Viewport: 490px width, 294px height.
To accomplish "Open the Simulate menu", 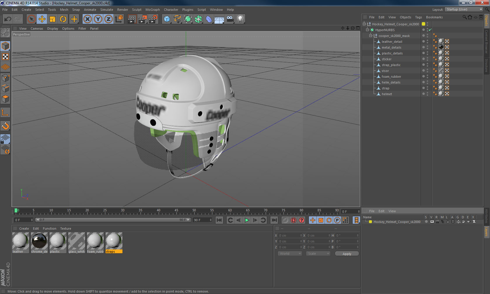I will [107, 10].
